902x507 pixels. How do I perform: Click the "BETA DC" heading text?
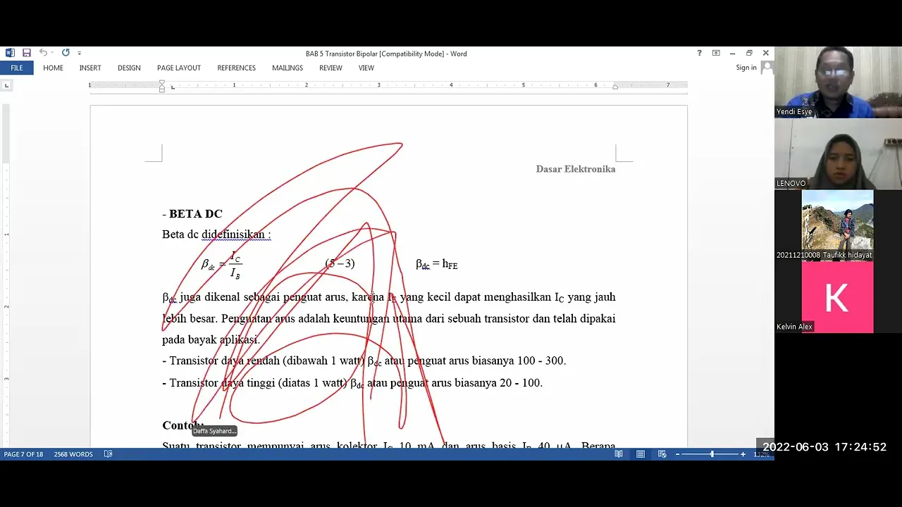[x=196, y=213]
